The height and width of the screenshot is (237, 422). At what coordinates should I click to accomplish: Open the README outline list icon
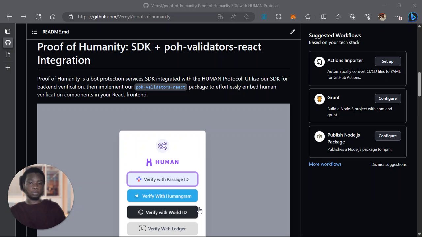tap(34, 32)
